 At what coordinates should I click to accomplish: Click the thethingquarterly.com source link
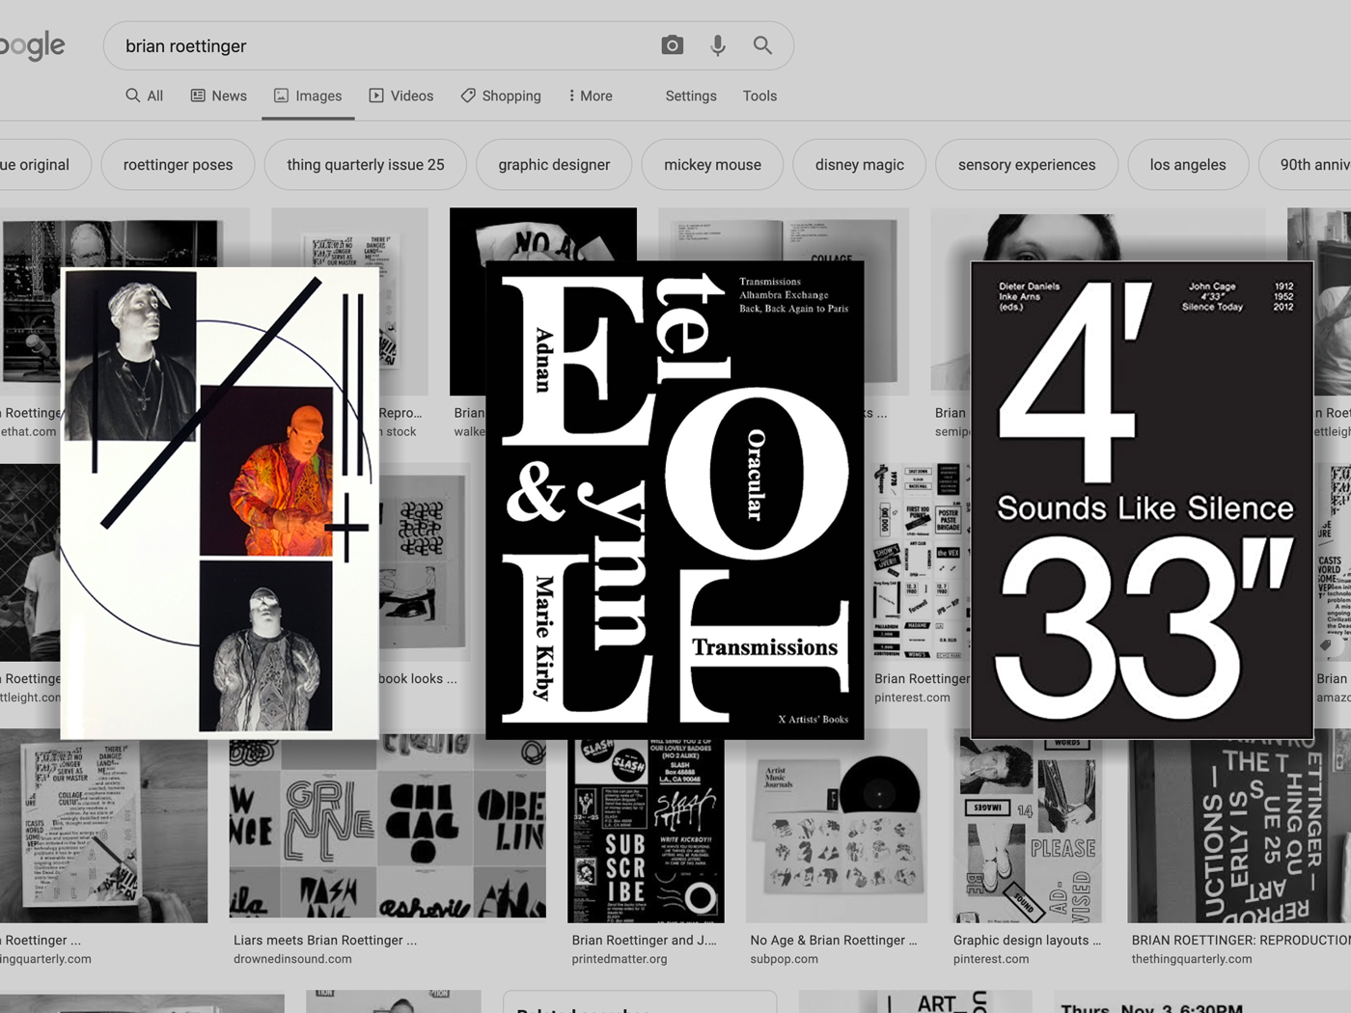point(1192,959)
